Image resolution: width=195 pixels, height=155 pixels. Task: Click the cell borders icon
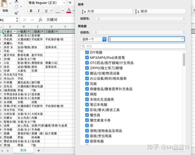click(x=58, y=11)
